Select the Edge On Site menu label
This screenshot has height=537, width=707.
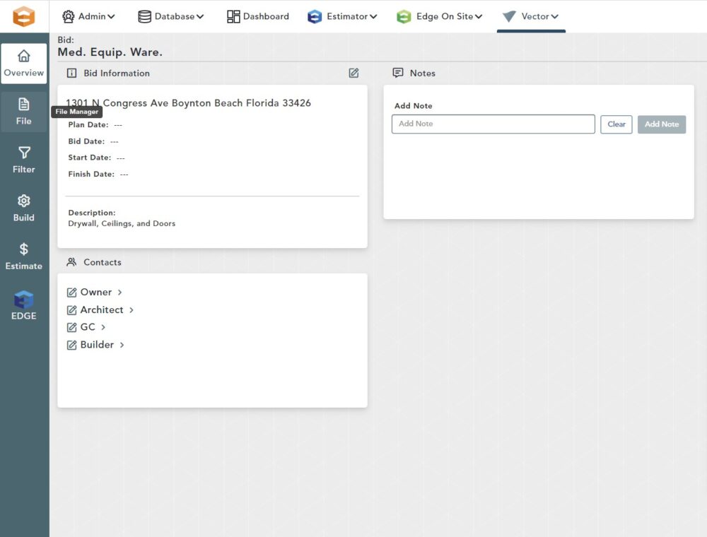point(445,16)
